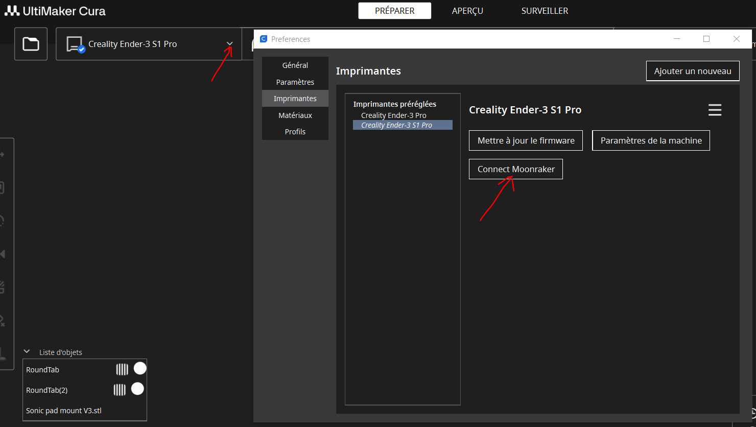The width and height of the screenshot is (756, 427).
Task: Click the Liste d'objets label
Action: (x=61, y=352)
